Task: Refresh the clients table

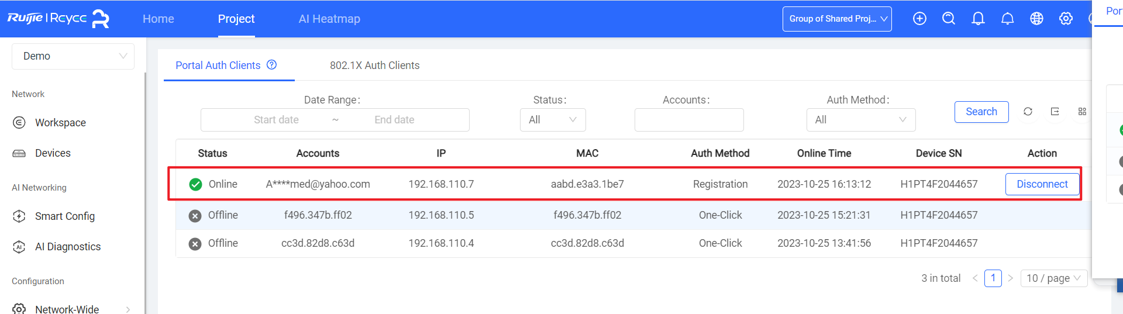Action: (1028, 112)
